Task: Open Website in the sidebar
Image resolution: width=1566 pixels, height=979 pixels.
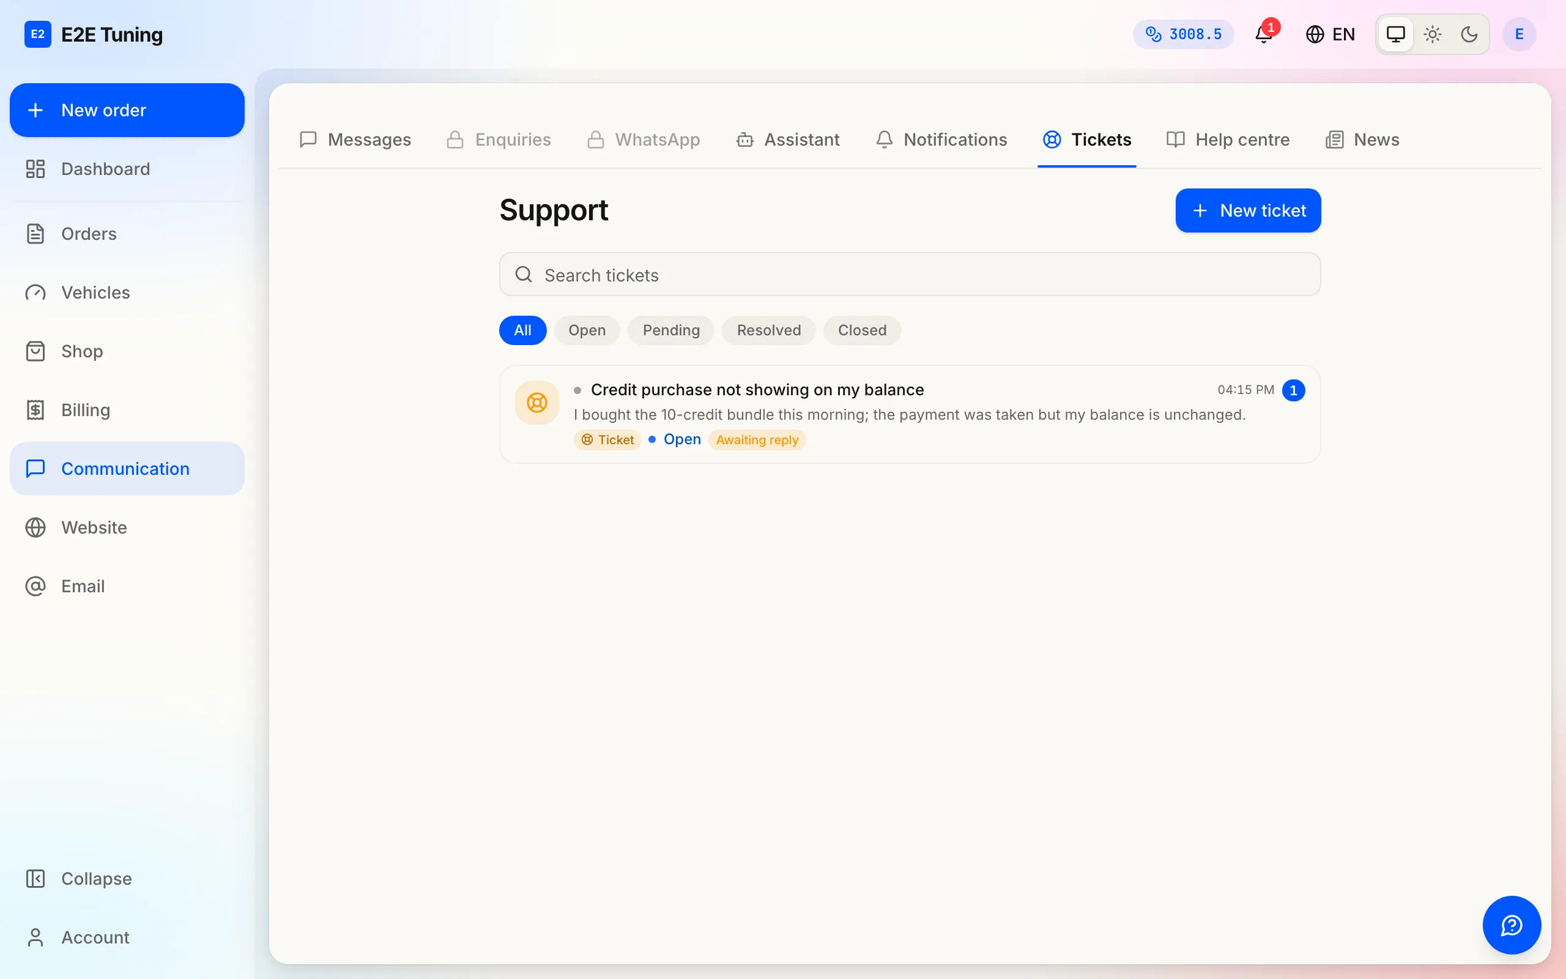Action: (x=127, y=527)
